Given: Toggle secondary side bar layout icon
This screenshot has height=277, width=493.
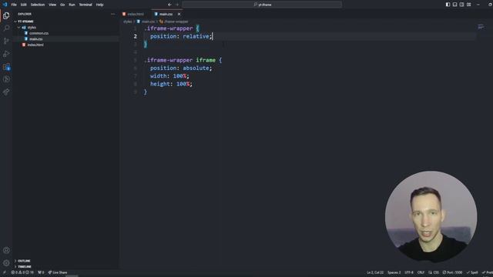Looking at the screenshot, I should [x=461, y=5].
